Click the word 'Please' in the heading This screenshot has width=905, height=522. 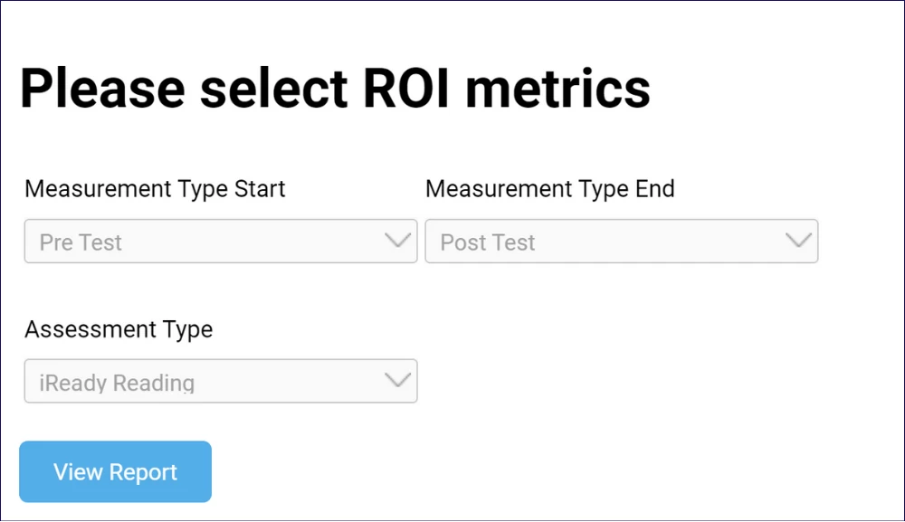[102, 89]
